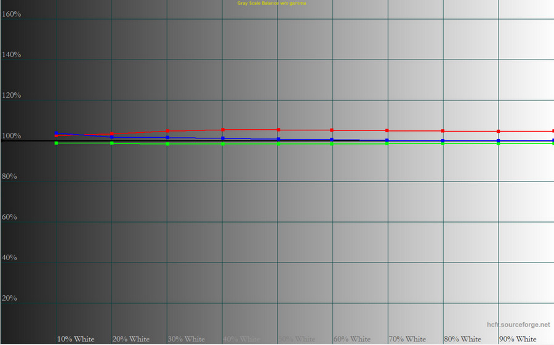Screen dimensions: 554x345
Task: Click the 10% White x-axis label
Action: click(76, 339)
